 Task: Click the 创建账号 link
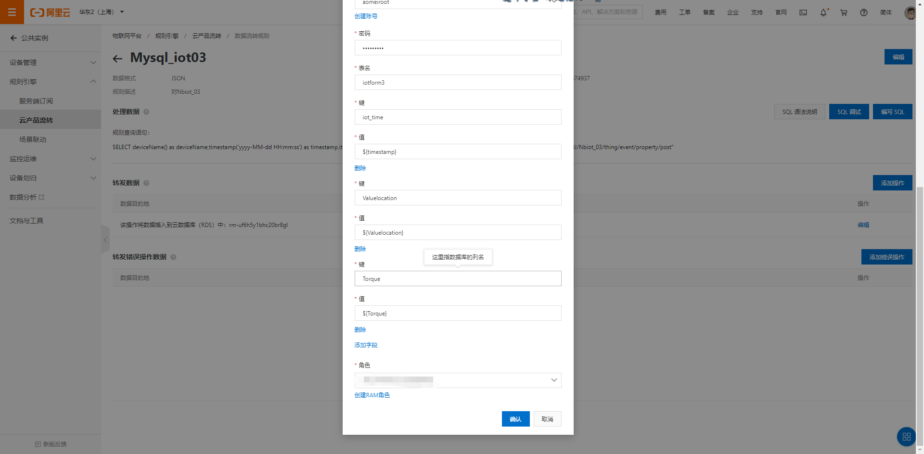coord(366,16)
